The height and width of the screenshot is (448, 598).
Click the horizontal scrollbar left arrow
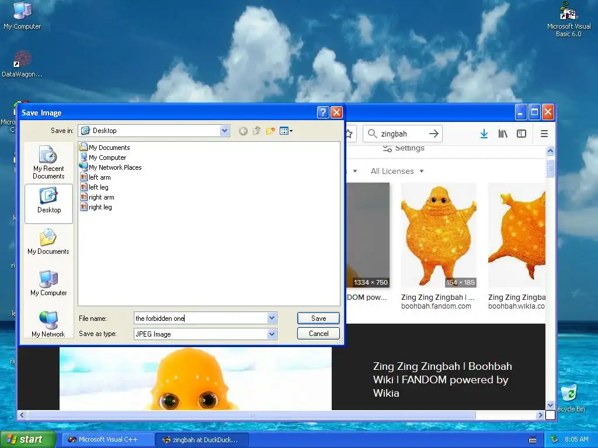tap(22, 415)
